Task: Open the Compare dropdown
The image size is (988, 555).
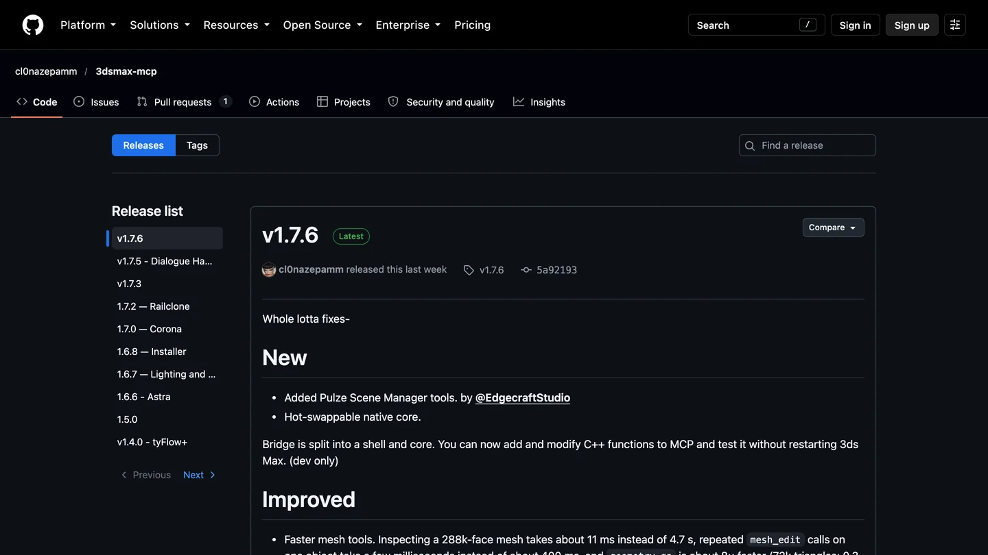Action: 833,227
